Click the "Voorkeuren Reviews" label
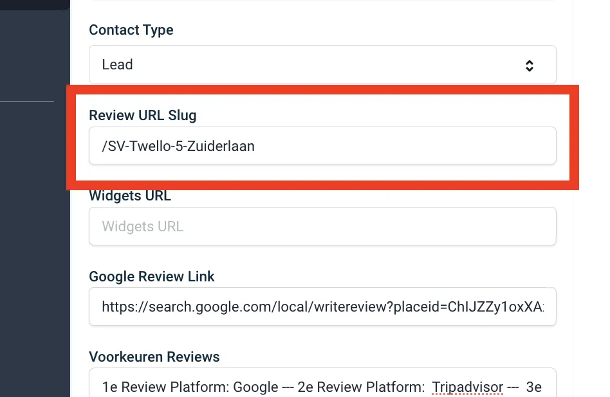Image resolution: width=610 pixels, height=397 pixels. (154, 357)
